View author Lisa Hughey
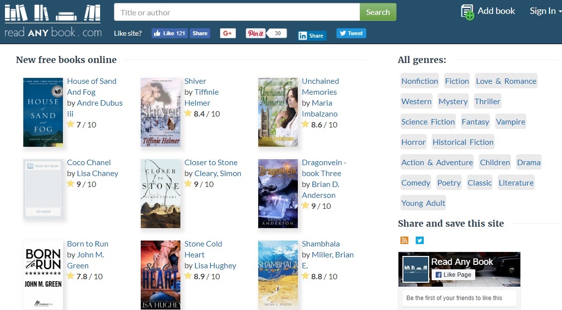562x310 pixels. pyautogui.click(x=215, y=266)
